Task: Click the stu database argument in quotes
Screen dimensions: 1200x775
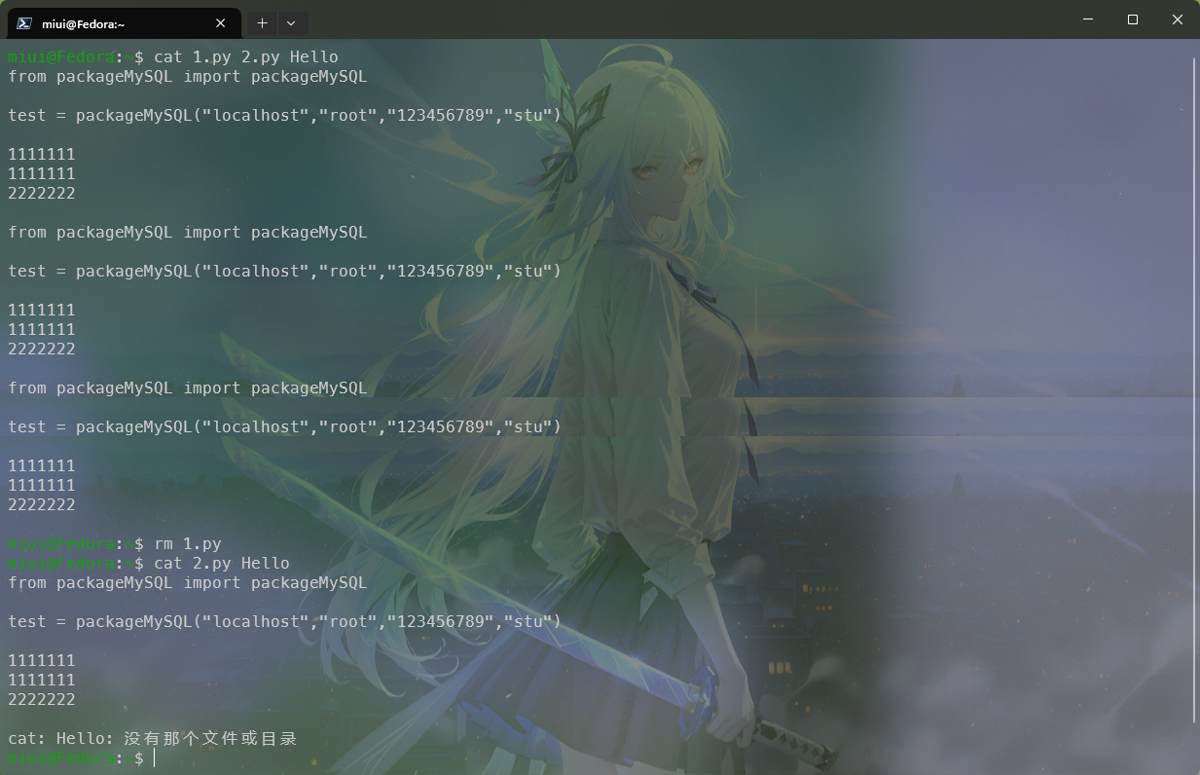Action: (x=527, y=115)
